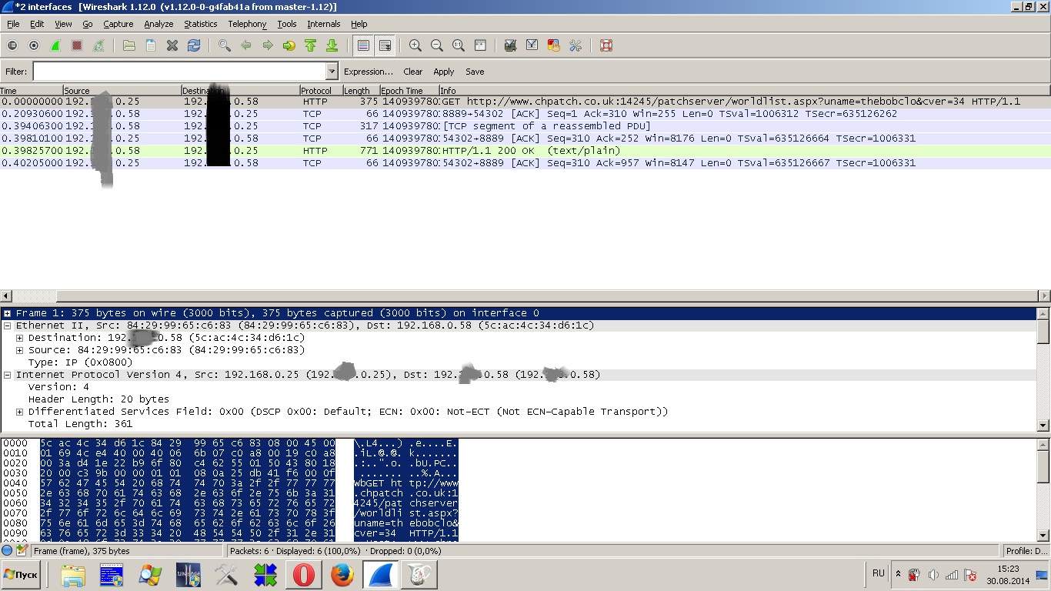Image resolution: width=1051 pixels, height=591 pixels.
Task: Open the capture options icon
Action: pos(34,46)
